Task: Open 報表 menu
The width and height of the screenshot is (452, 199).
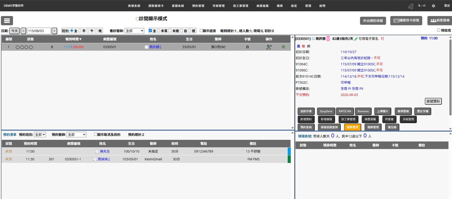Action: (280, 6)
